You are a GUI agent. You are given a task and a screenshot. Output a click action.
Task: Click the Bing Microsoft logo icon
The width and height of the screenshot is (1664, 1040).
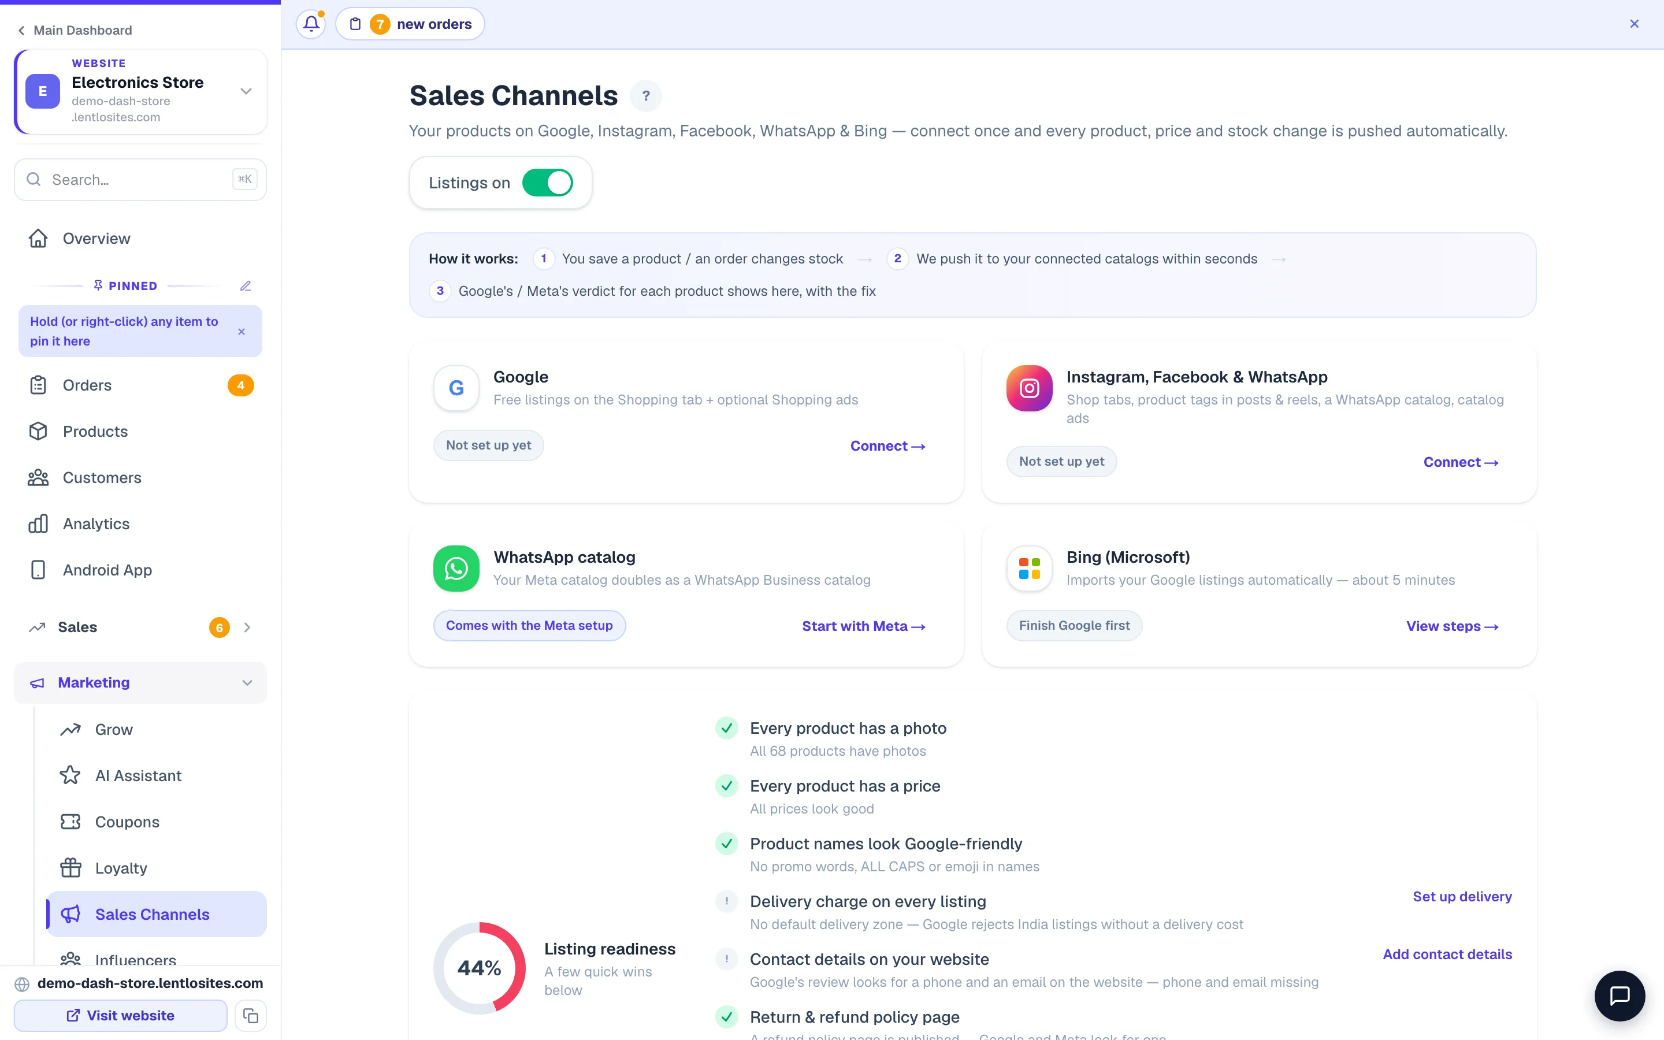(1030, 568)
